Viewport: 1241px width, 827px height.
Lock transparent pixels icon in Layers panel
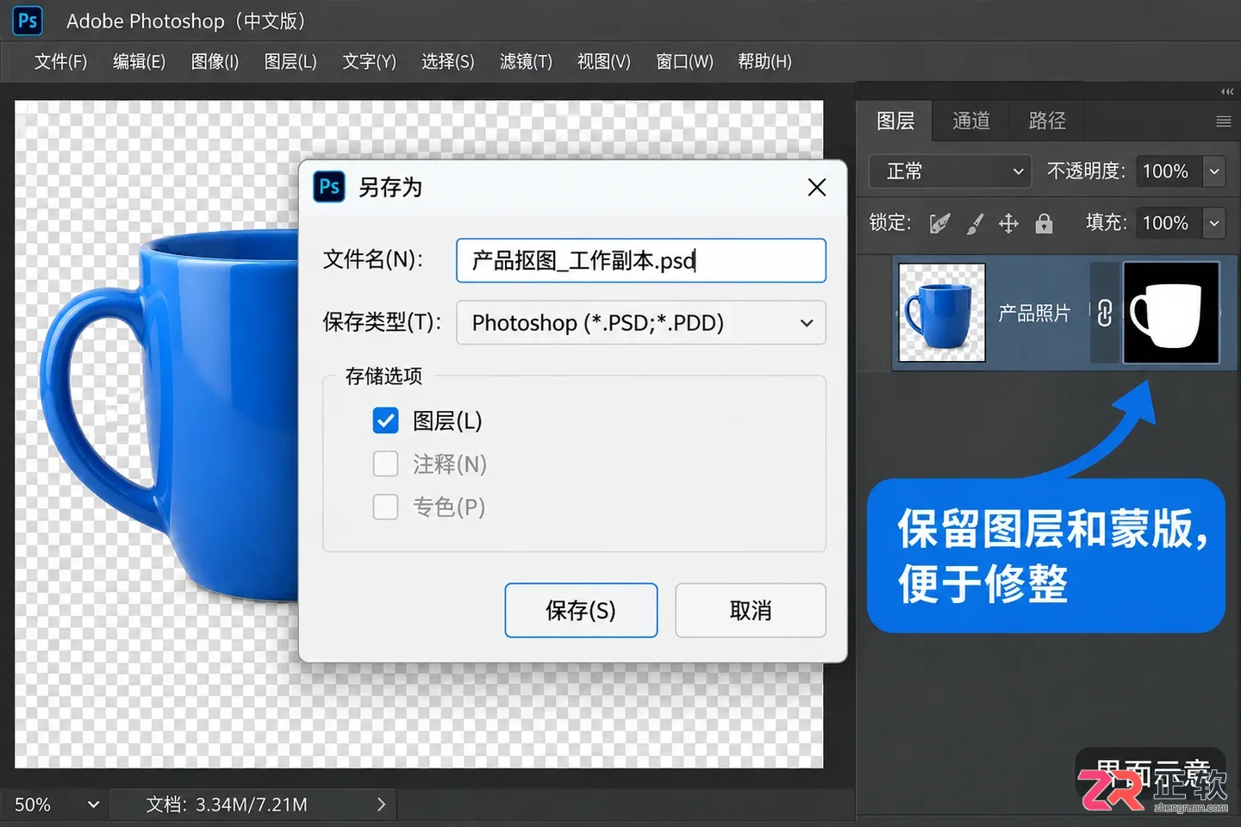[x=939, y=224]
